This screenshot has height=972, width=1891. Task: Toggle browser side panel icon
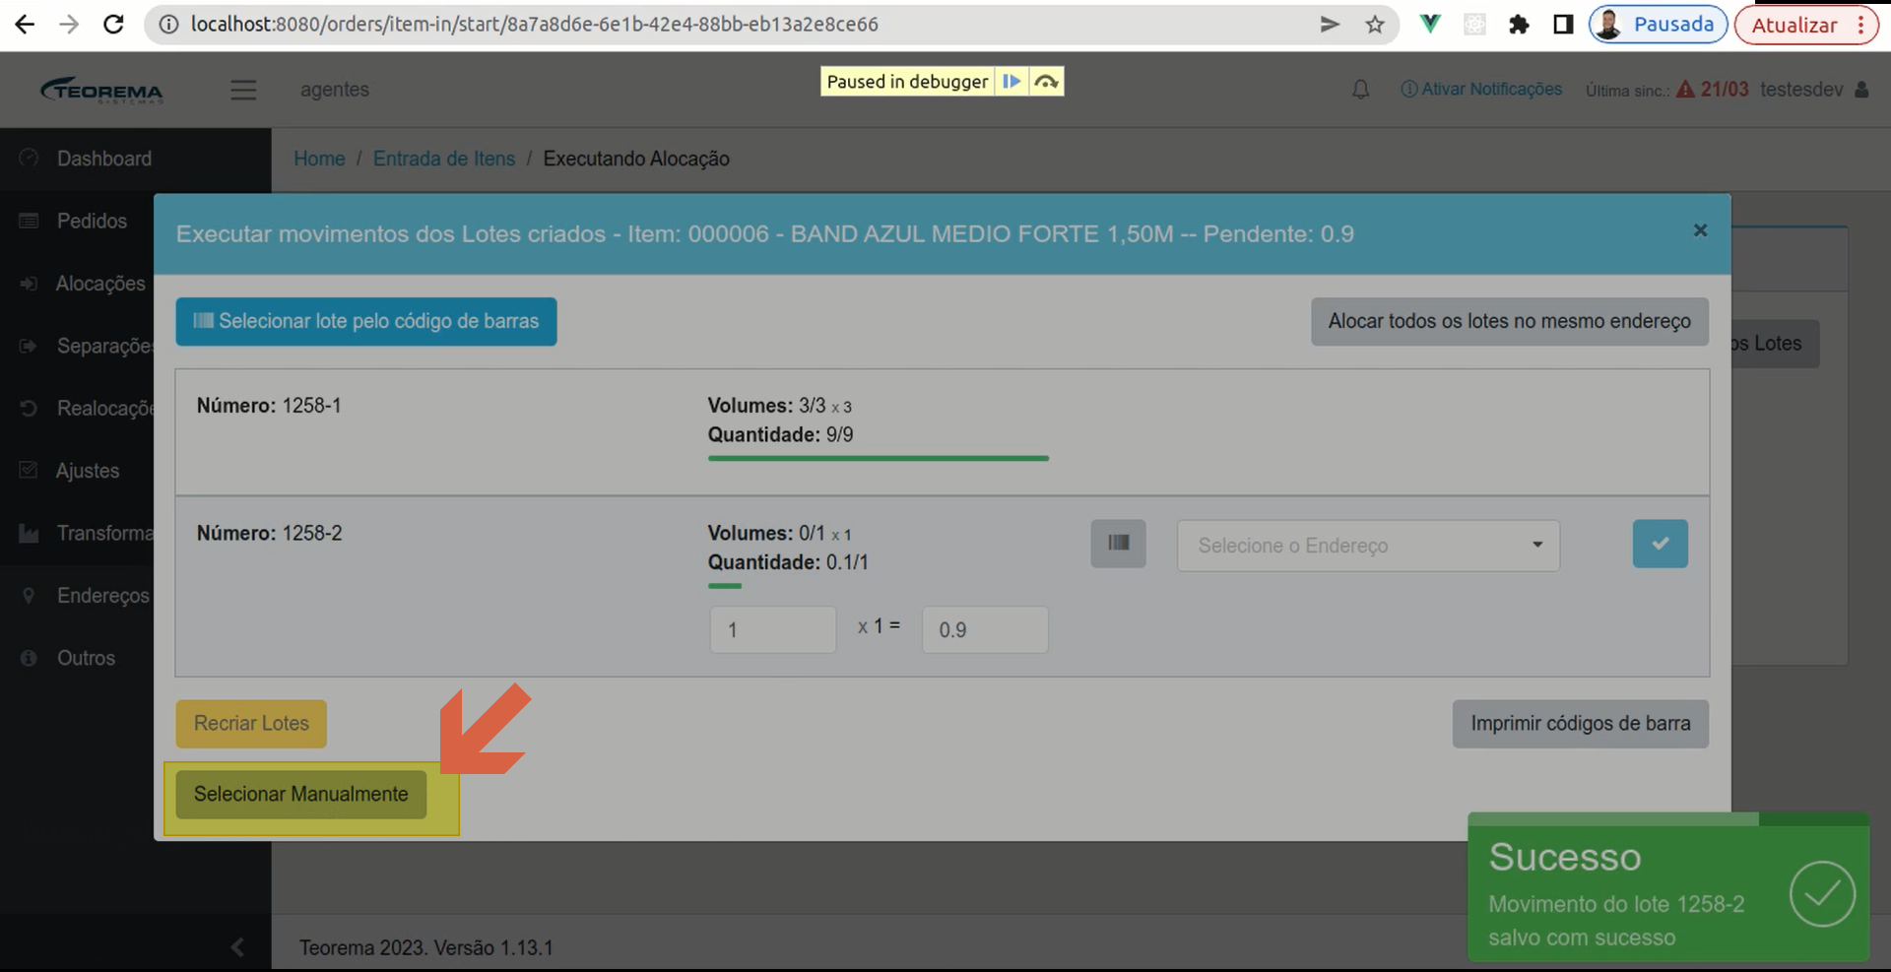coord(1563,25)
